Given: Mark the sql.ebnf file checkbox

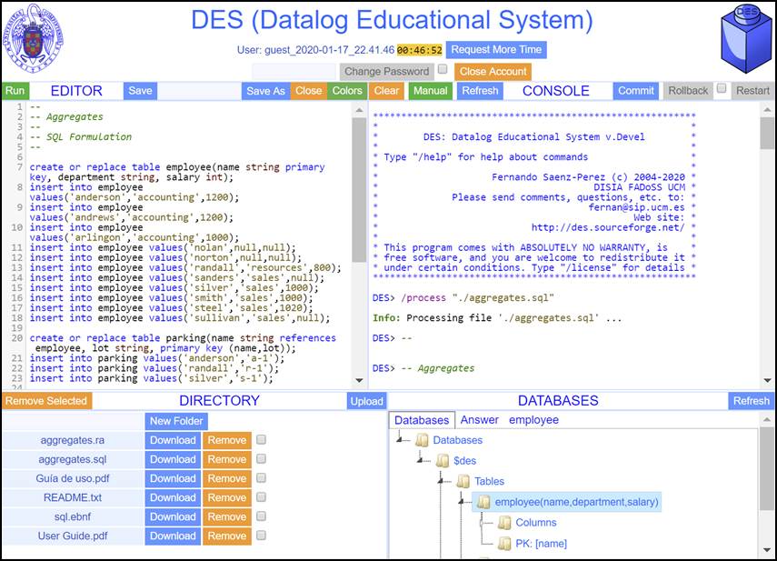Looking at the screenshot, I should 261,516.
